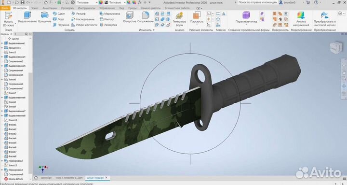Switch to the Эскиз ribbon tab
Image resolution: width=347 pixels, height=185 pixels.
coord(35,8)
